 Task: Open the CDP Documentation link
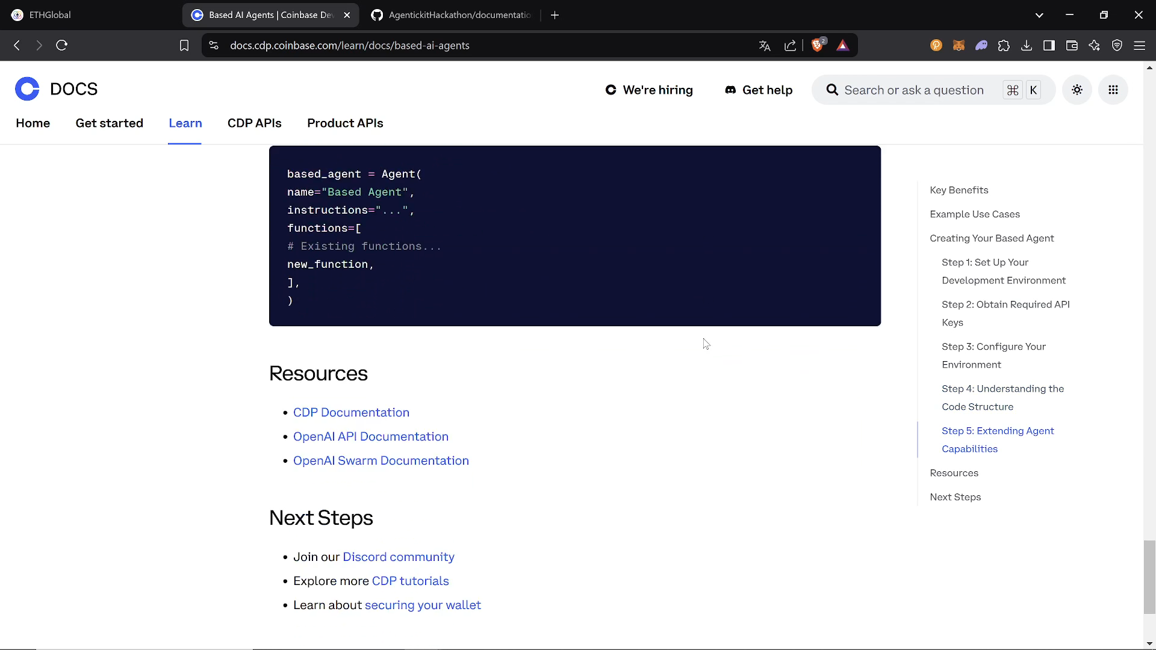point(351,412)
